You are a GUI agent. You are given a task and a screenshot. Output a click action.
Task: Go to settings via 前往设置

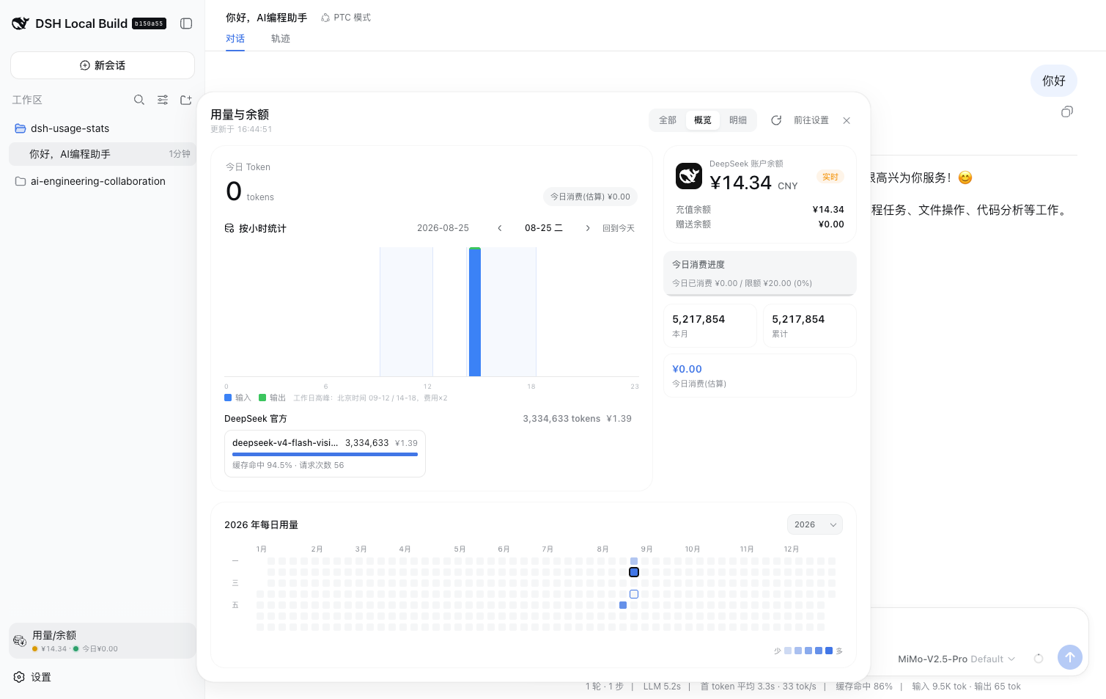click(x=811, y=120)
